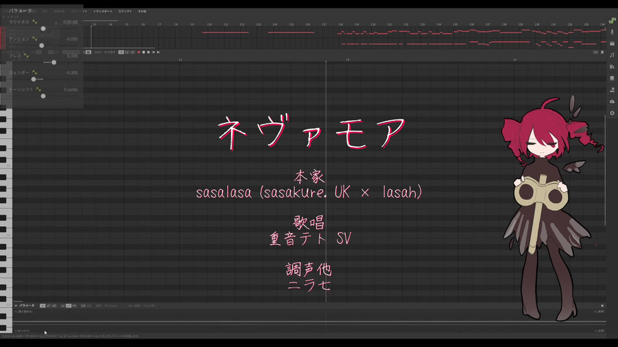
Task: Click the horizontal zoom icon beside piano roll menu
Action: 595,52
